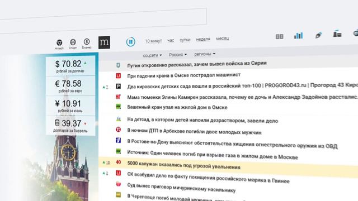The height and width of the screenshot is (201, 358).
Task: Select the неделя time period
Action: coord(203,39)
